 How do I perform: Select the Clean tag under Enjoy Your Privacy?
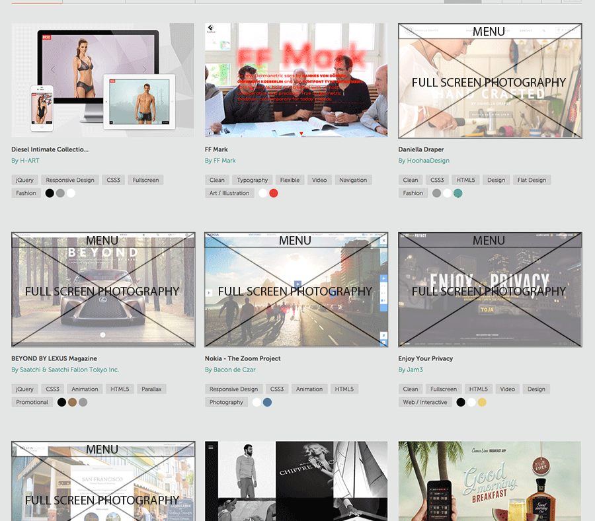pos(411,389)
